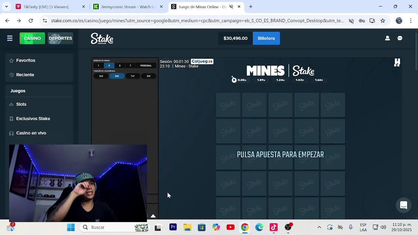Screen dimensions: 418x235
Task: Go forward in Chrome
Action: click(19, 21)
